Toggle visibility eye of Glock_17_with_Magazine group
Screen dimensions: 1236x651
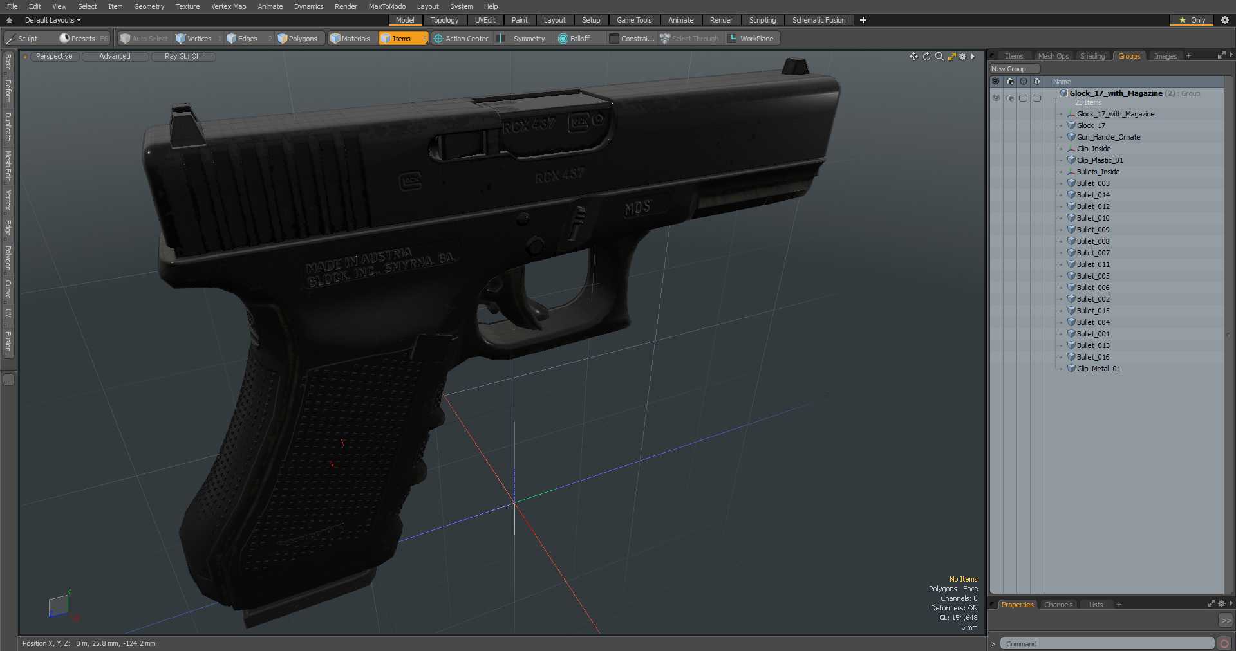click(996, 98)
